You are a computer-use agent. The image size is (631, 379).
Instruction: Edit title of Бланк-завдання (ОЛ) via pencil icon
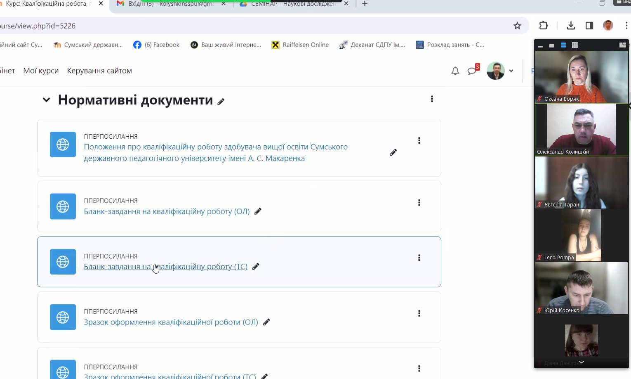tap(258, 211)
